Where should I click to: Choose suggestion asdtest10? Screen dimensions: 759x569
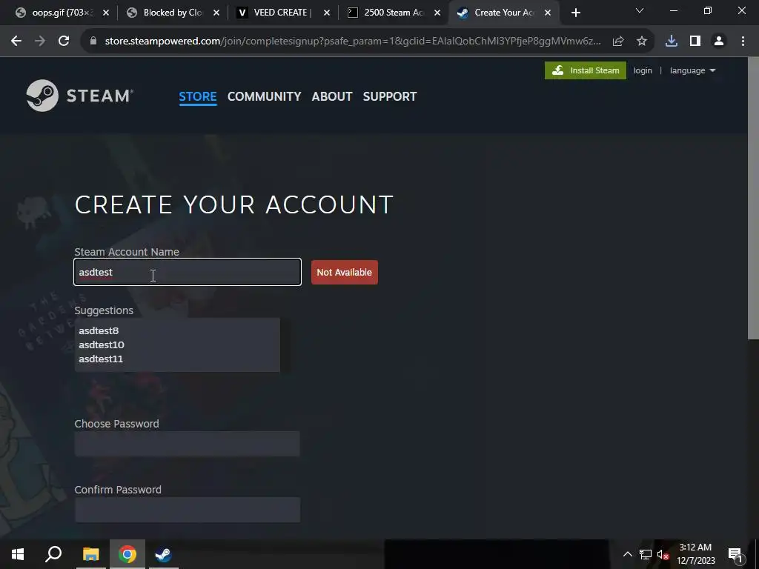pos(102,345)
